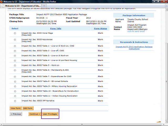Click the Package Information heading
This screenshot has height=126, width=168.
pyautogui.click(x=134, y=15)
